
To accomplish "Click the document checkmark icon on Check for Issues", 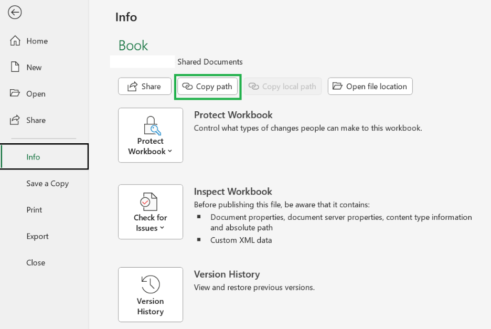I will (x=149, y=202).
